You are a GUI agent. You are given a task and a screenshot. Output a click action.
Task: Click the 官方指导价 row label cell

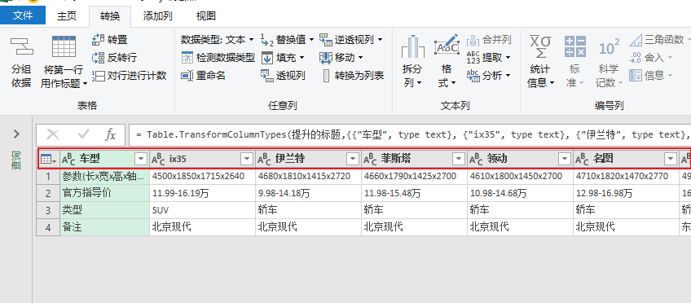click(105, 193)
